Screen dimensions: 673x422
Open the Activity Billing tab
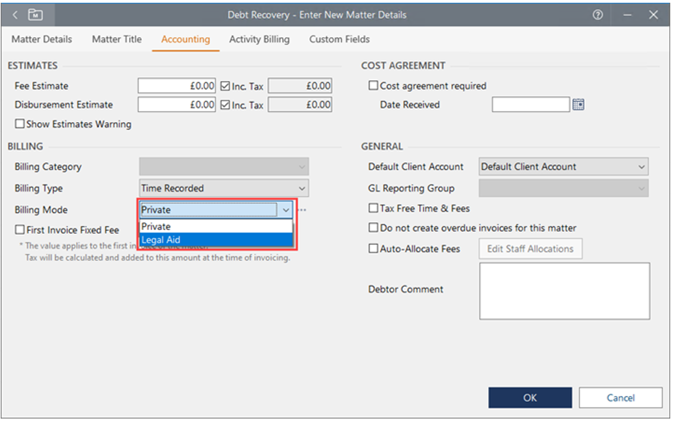point(259,39)
